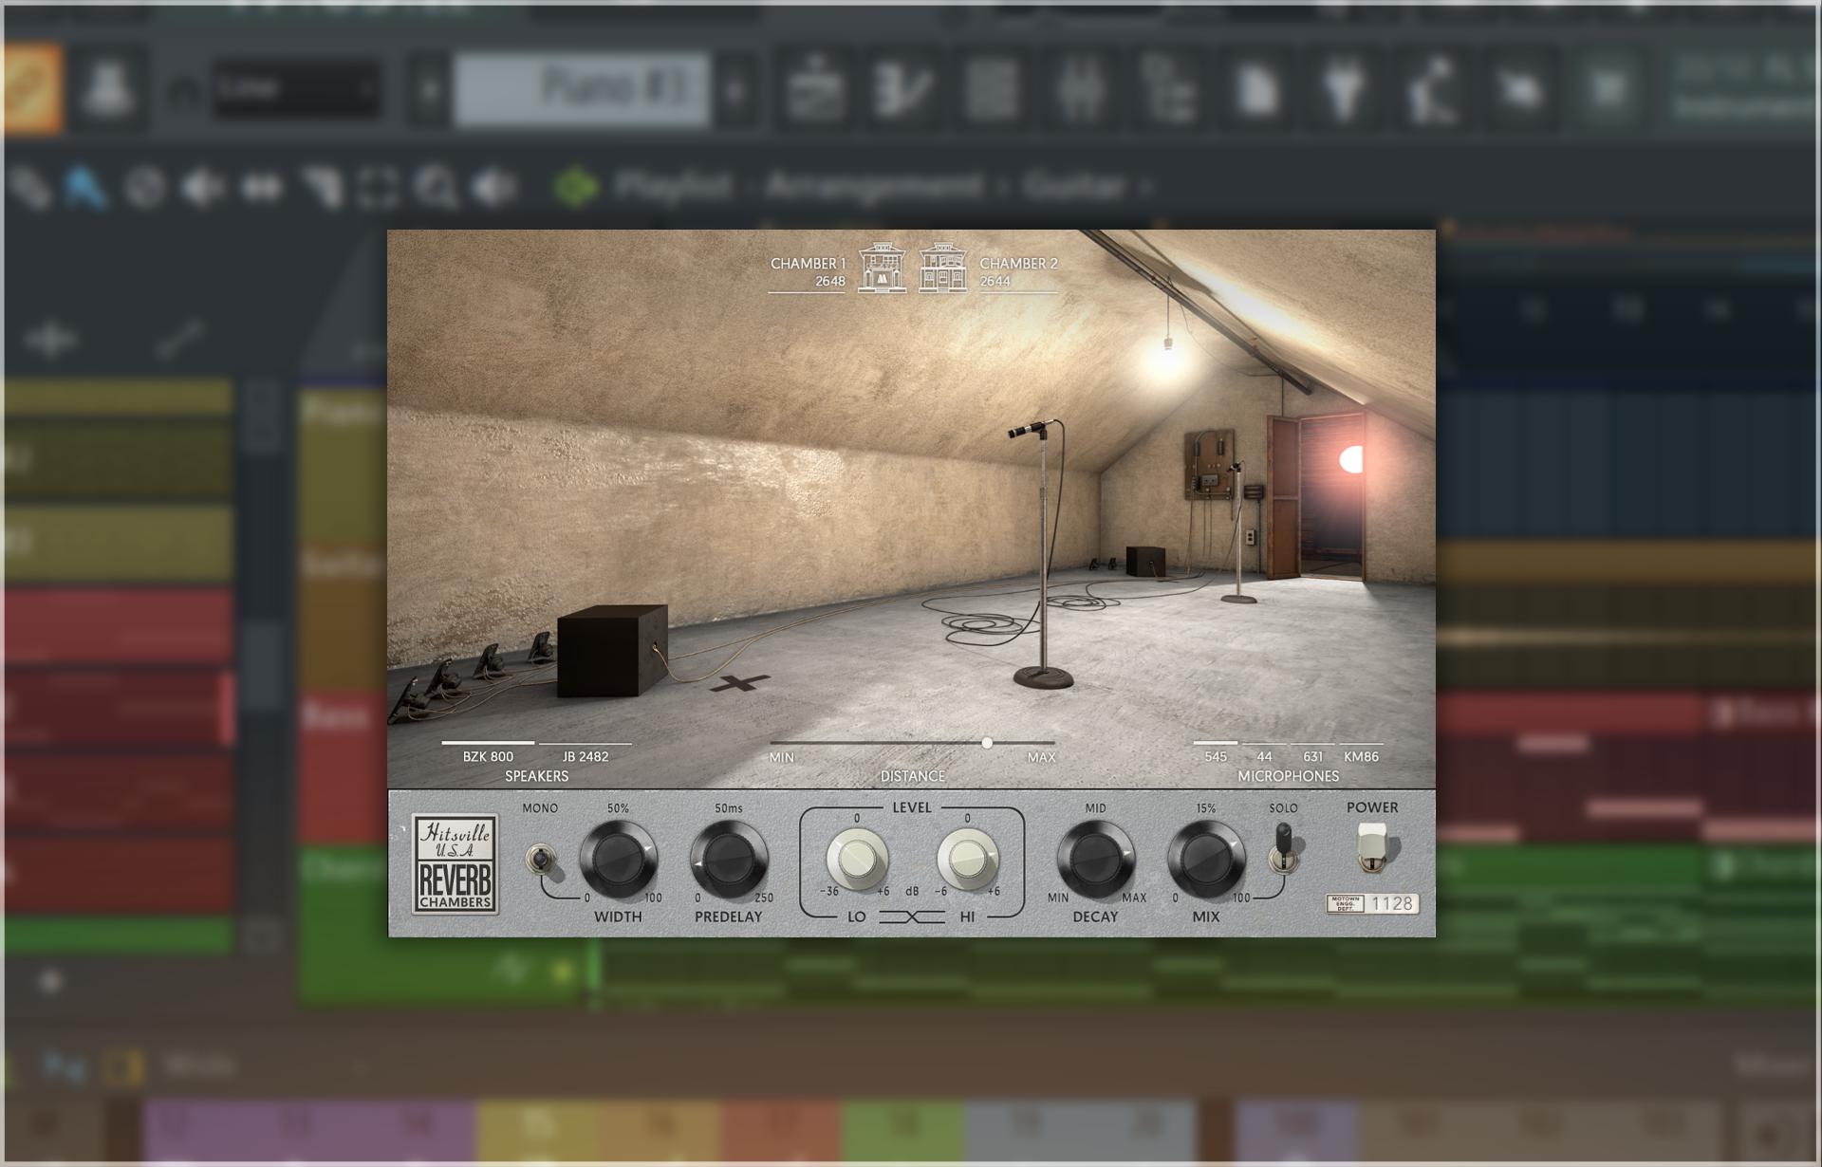Click the magnifier zoom tool in DAW toolbar
This screenshot has height=1167, width=1822.
point(437,188)
